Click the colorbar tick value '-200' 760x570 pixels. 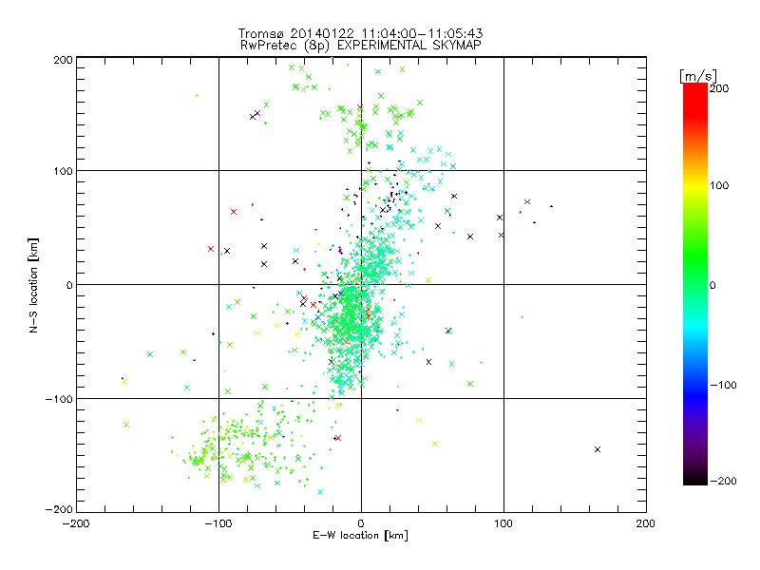[723, 481]
